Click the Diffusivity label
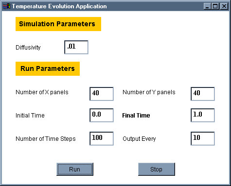 click(x=28, y=48)
